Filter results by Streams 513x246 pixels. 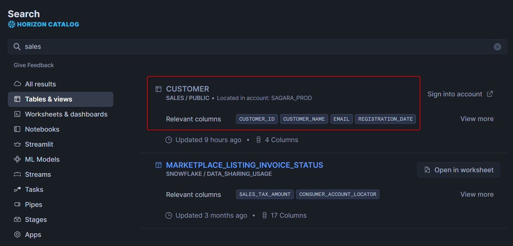pyautogui.click(x=38, y=174)
